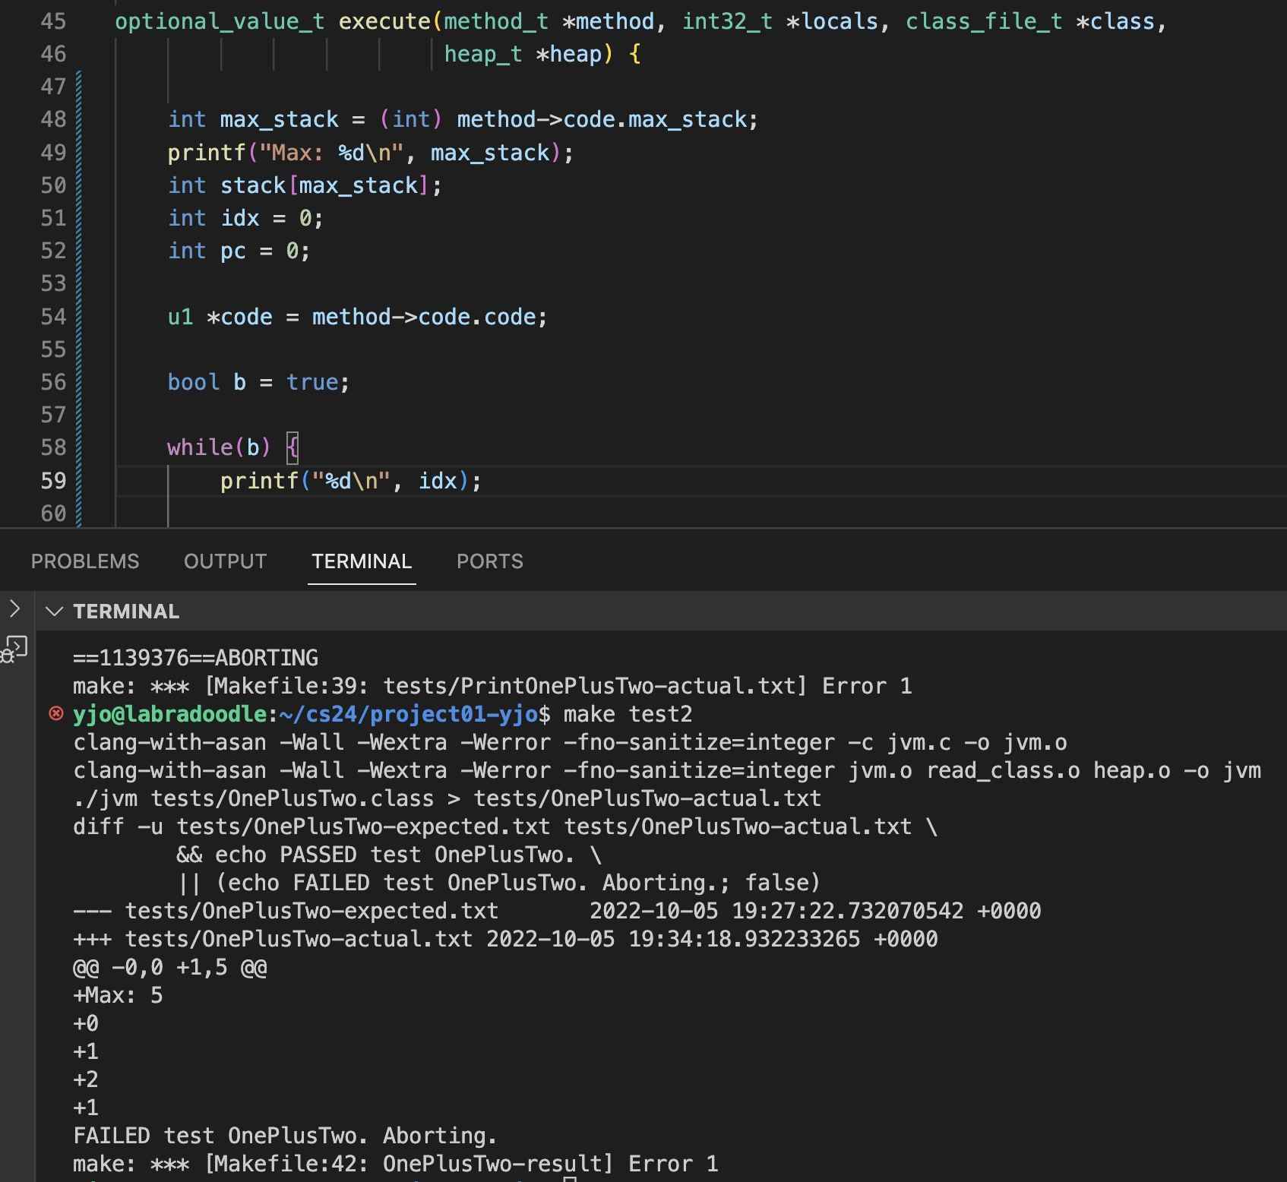Click the TERMINAL section header label

pos(126,612)
